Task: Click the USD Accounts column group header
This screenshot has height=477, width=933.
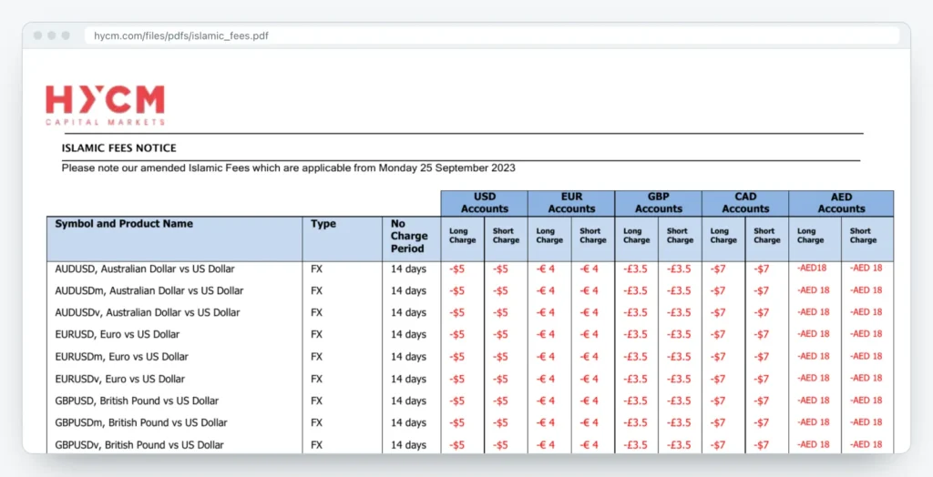Action: (485, 203)
